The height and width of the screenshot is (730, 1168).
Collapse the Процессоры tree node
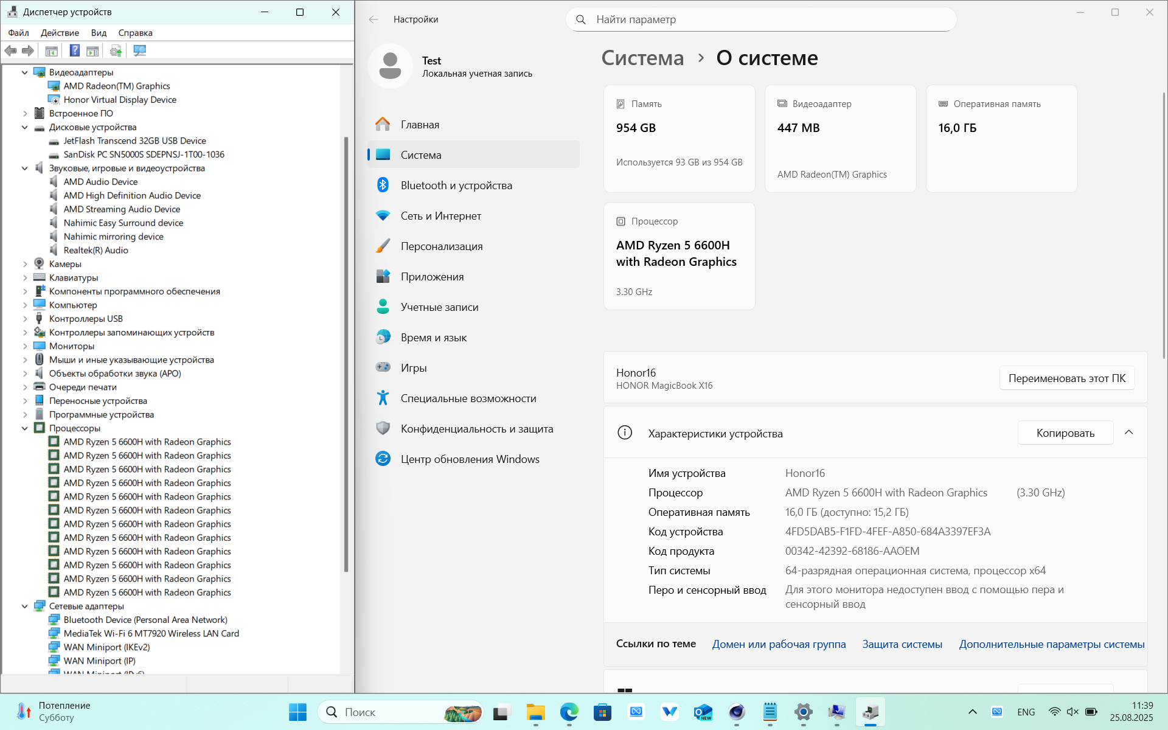pos(25,428)
